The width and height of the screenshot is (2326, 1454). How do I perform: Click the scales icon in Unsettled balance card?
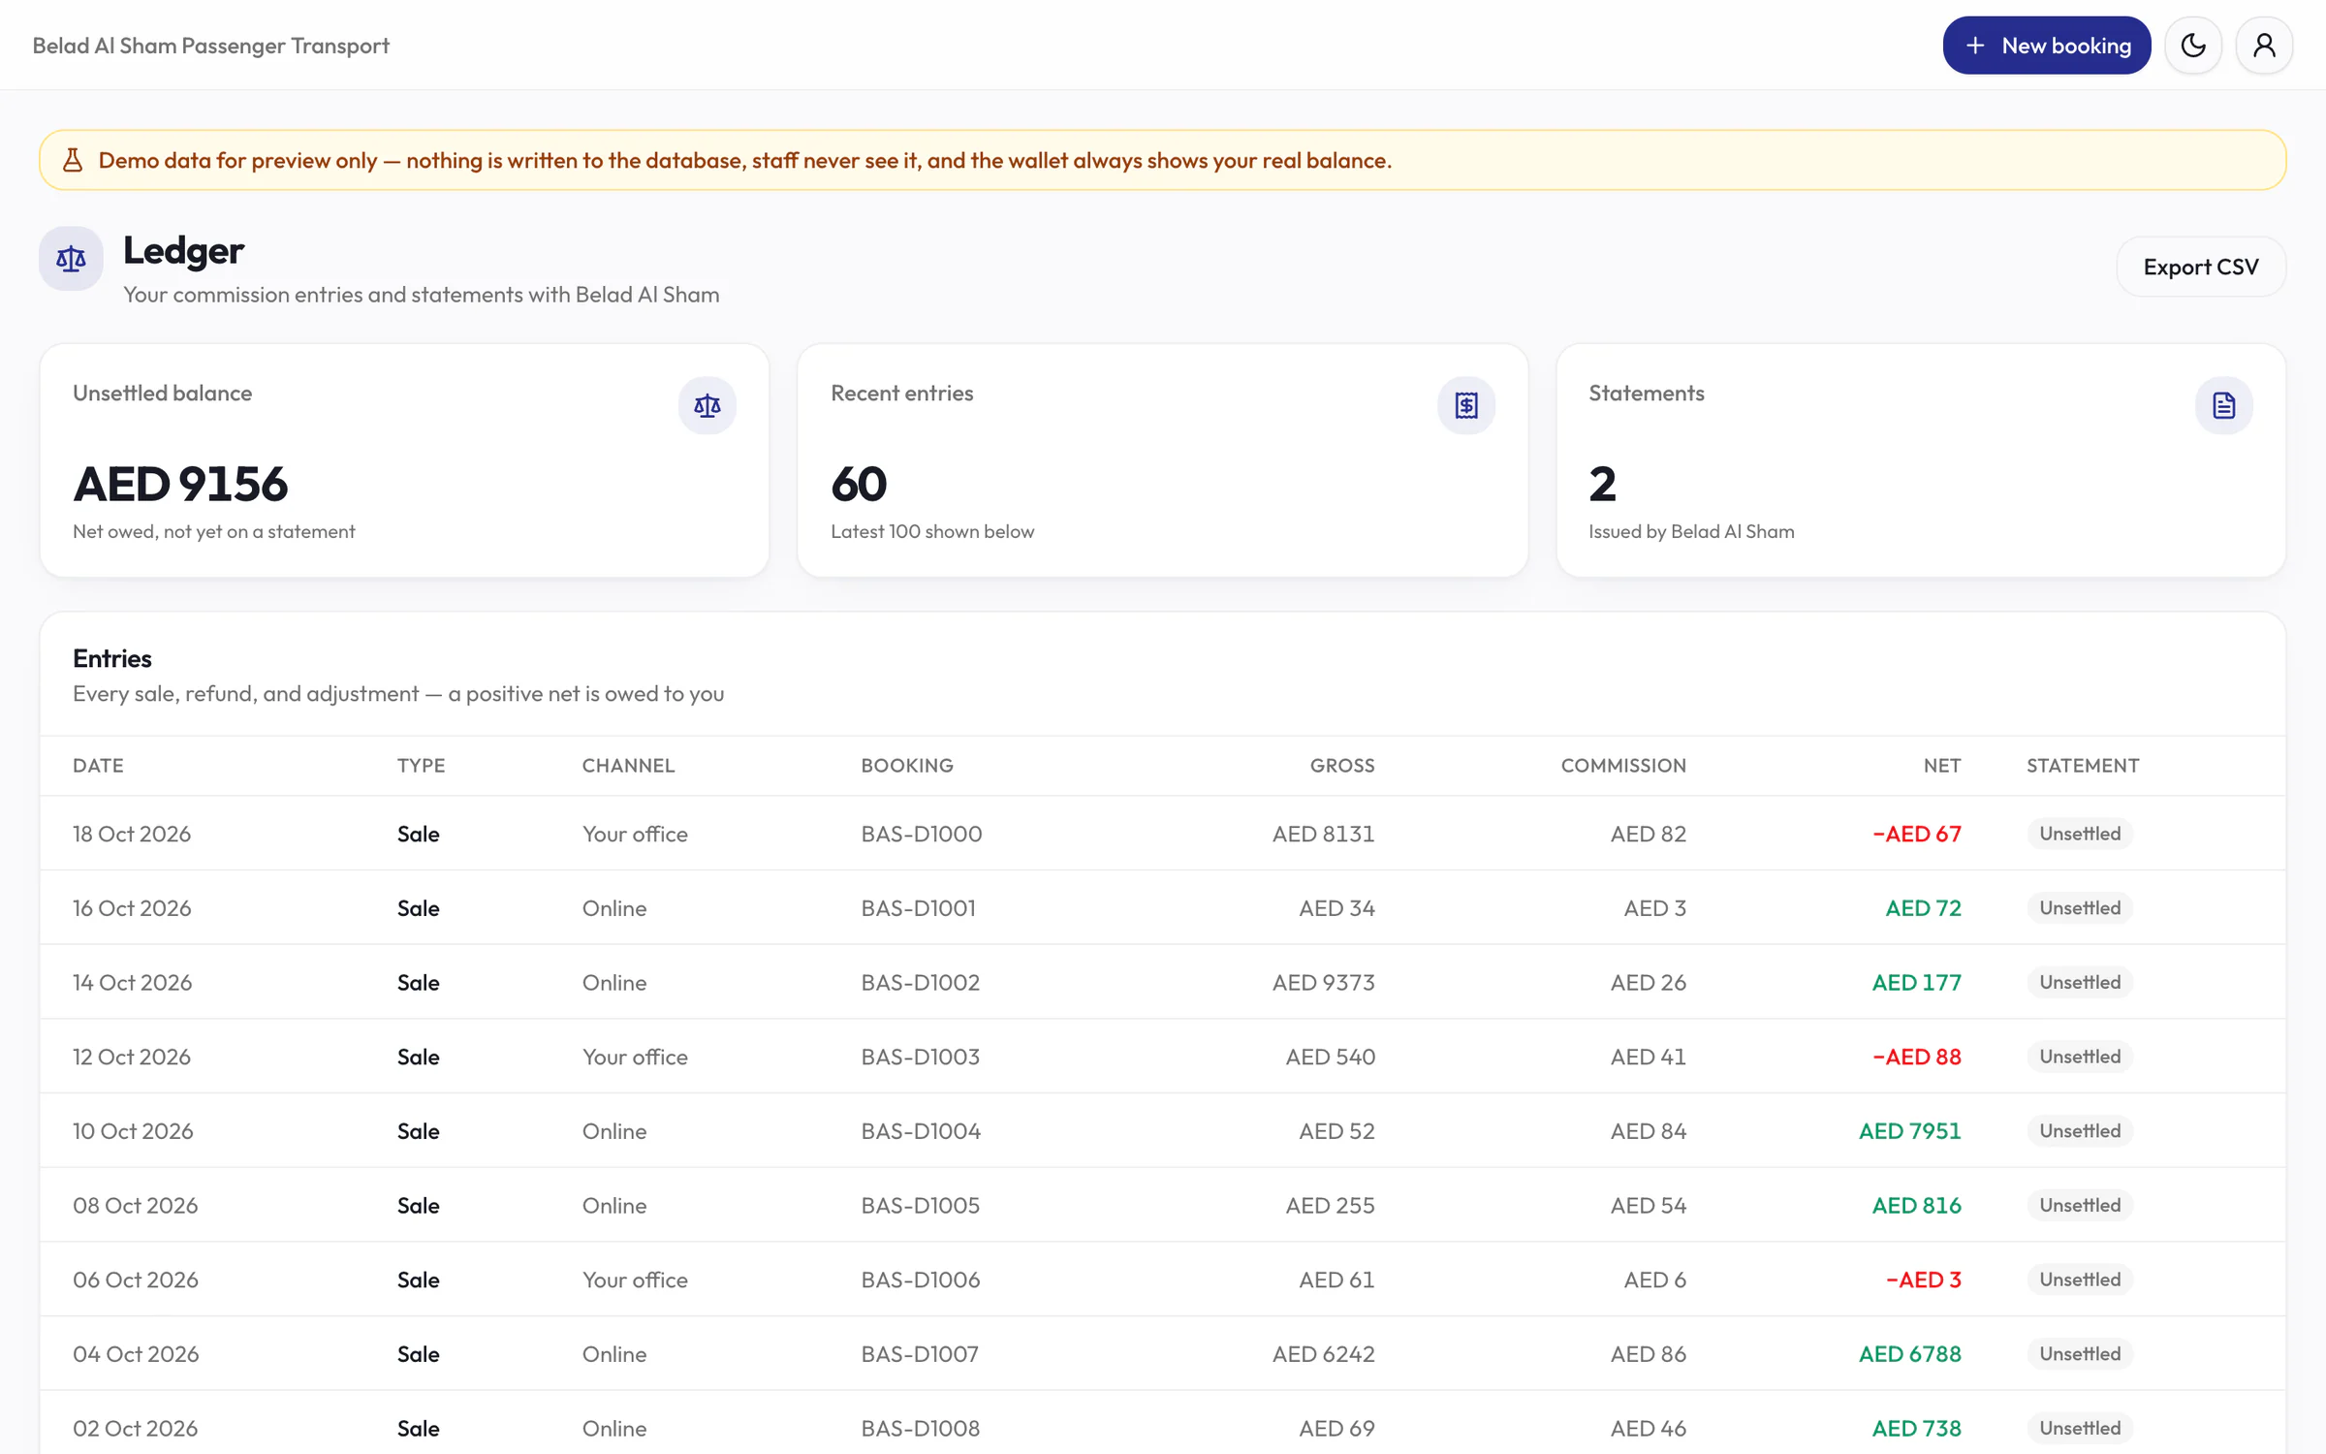(707, 405)
